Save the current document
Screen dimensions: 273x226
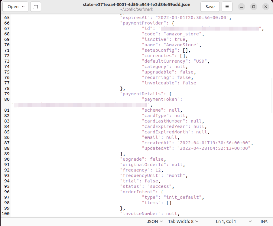tap(210, 7)
